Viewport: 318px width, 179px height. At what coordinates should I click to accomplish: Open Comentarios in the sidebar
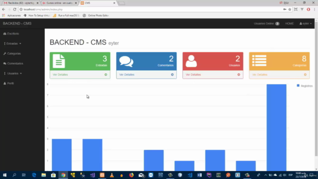coord(13,64)
